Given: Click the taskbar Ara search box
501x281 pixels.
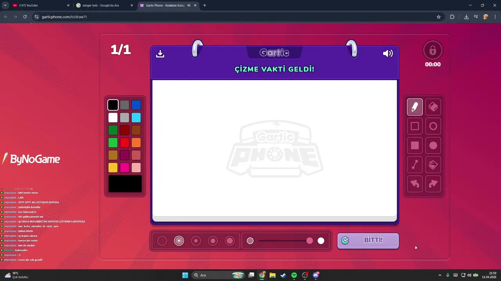Looking at the screenshot, I should pyautogui.click(x=218, y=275).
